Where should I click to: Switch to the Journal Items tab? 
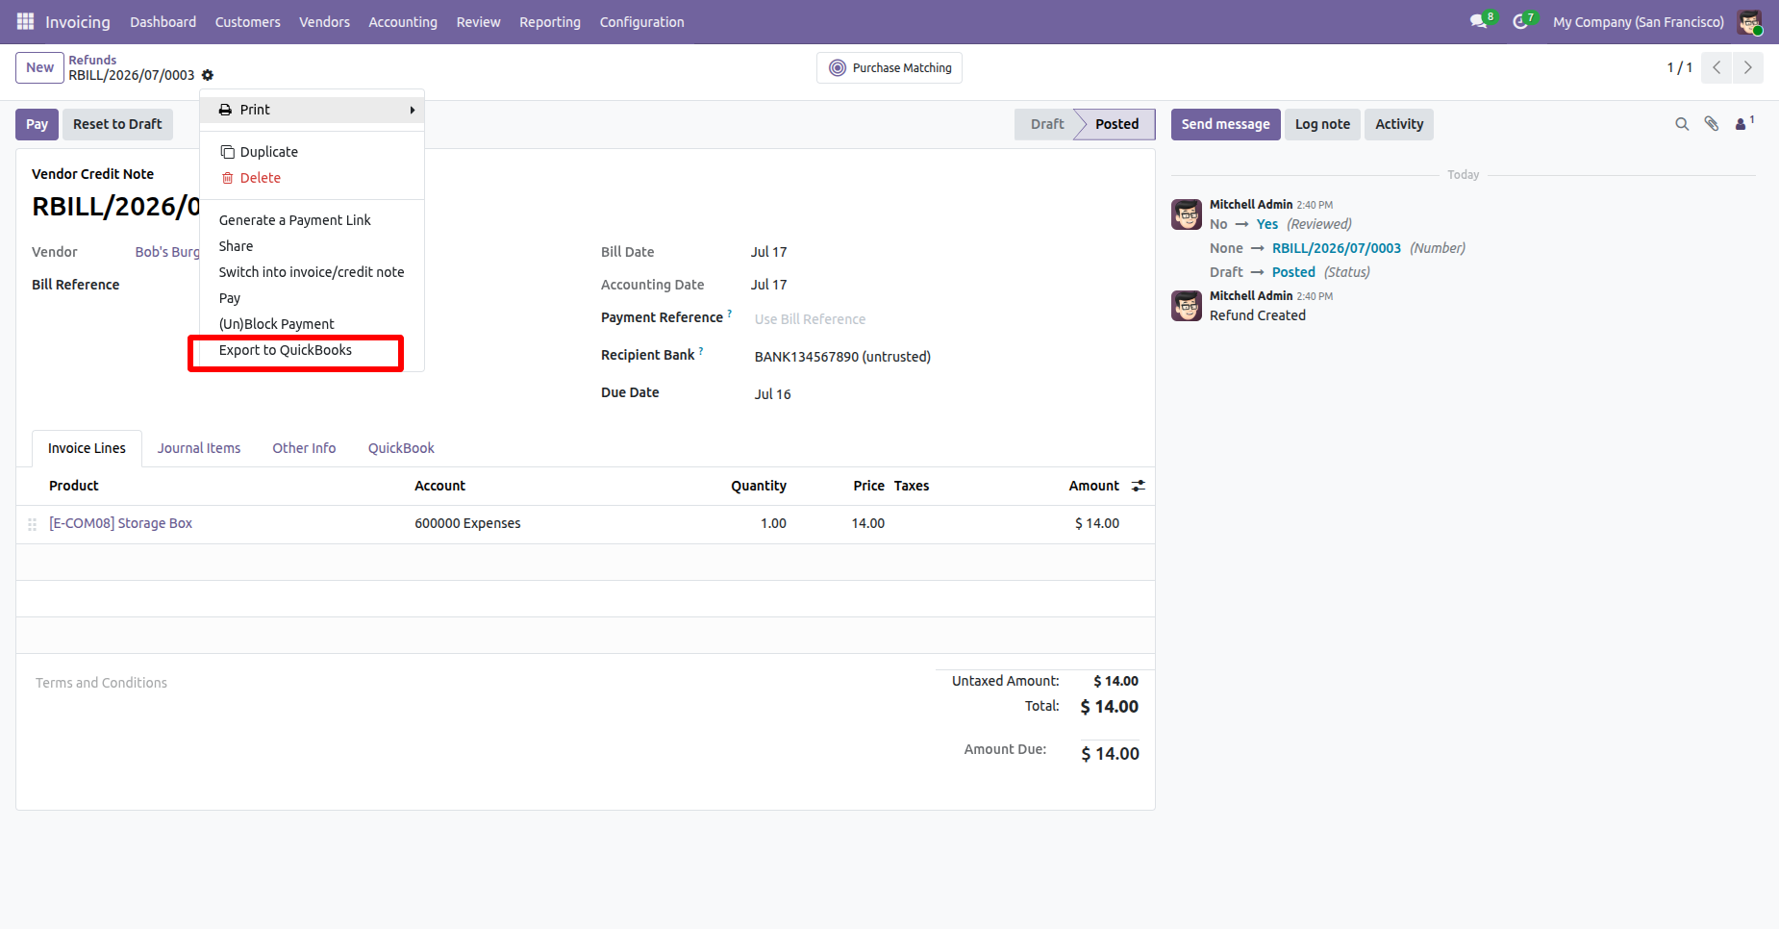click(199, 448)
